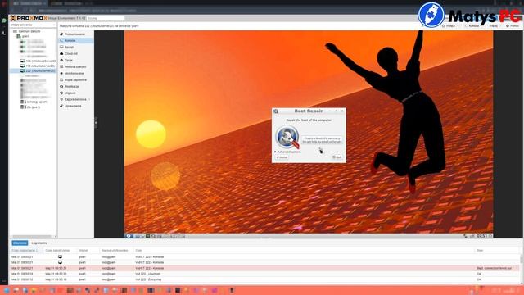Click the clock showing 07:51 in VM panel
Screen dimensions: 524x295
coord(481,236)
